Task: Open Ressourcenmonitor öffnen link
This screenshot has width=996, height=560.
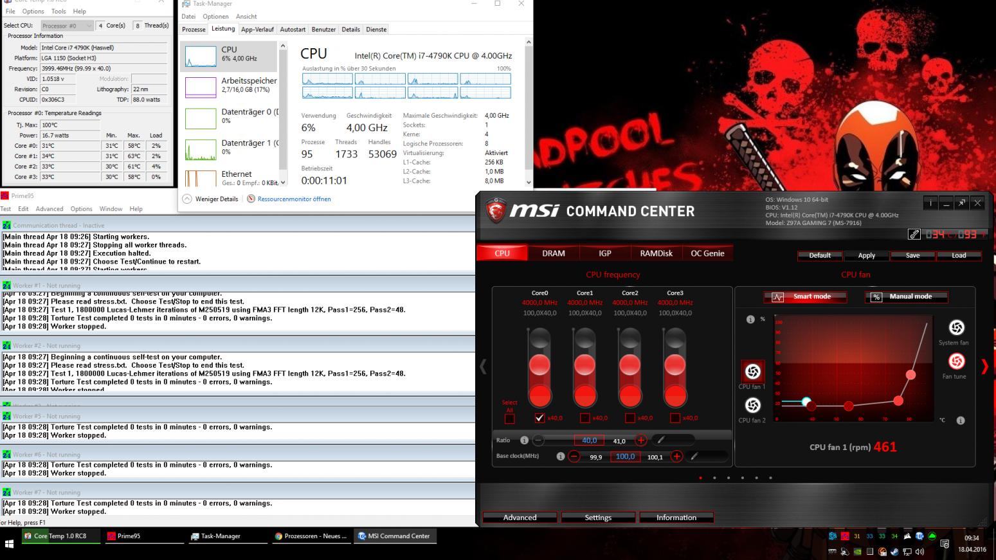Action: point(294,199)
